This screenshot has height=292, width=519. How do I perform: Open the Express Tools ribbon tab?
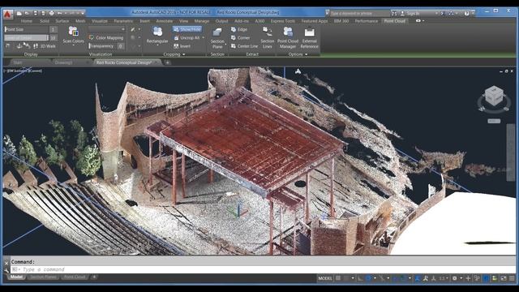click(283, 21)
